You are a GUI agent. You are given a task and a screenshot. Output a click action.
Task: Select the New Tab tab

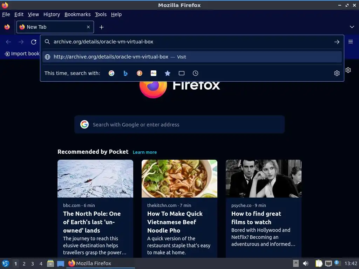point(55,27)
